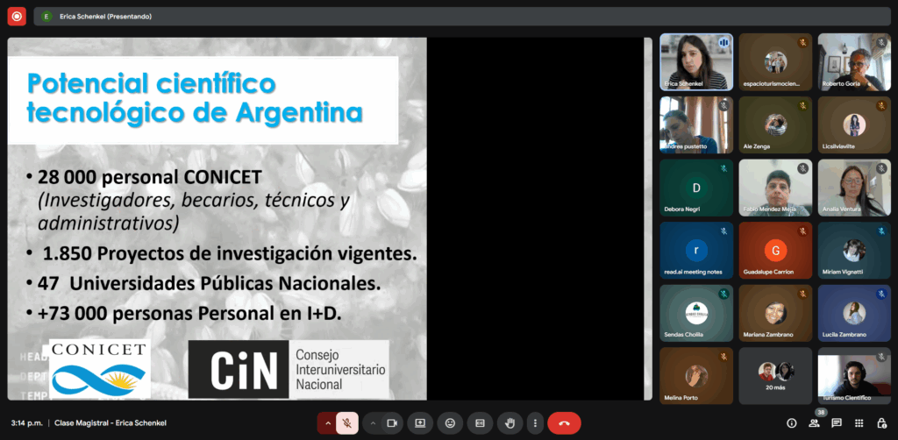Click muted mic icon on Licsilviavilte tile

(881, 106)
